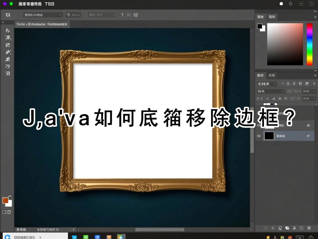Screen dimensions: 318x239
Task: Select the Move tool in the left toolbar
Action: pyautogui.click(x=7, y=30)
